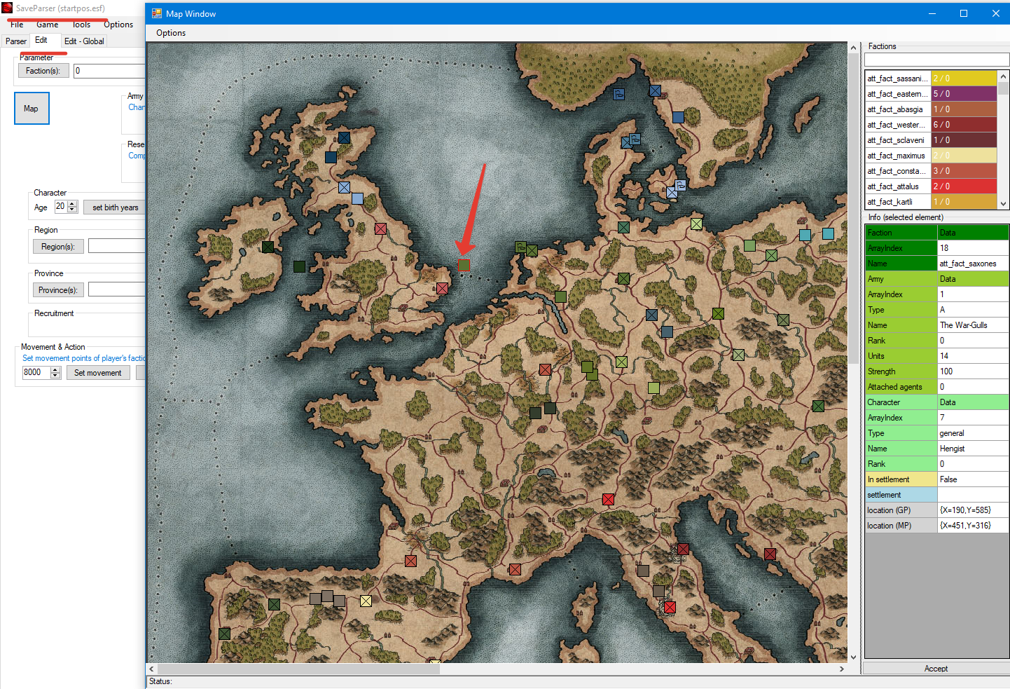Screen dimensions: 1010x689
Task: Select the light blue crossed marker in Scotland
Action: 344,187
